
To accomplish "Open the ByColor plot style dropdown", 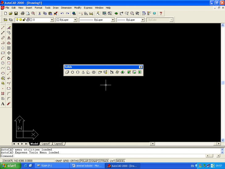I will [x=171, y=20].
